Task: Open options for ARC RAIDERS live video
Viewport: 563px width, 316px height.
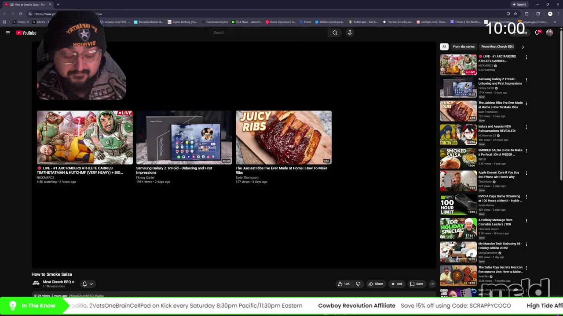Action: pyautogui.click(x=526, y=57)
